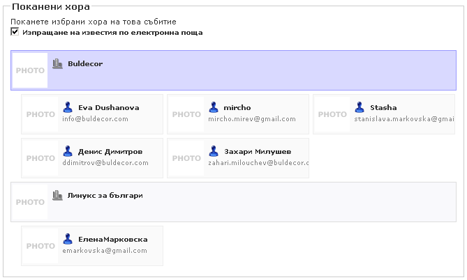Screen dimensions: 467x280
Task: Click the user icon beside Денис Димитров
Action: pyautogui.click(x=68, y=151)
